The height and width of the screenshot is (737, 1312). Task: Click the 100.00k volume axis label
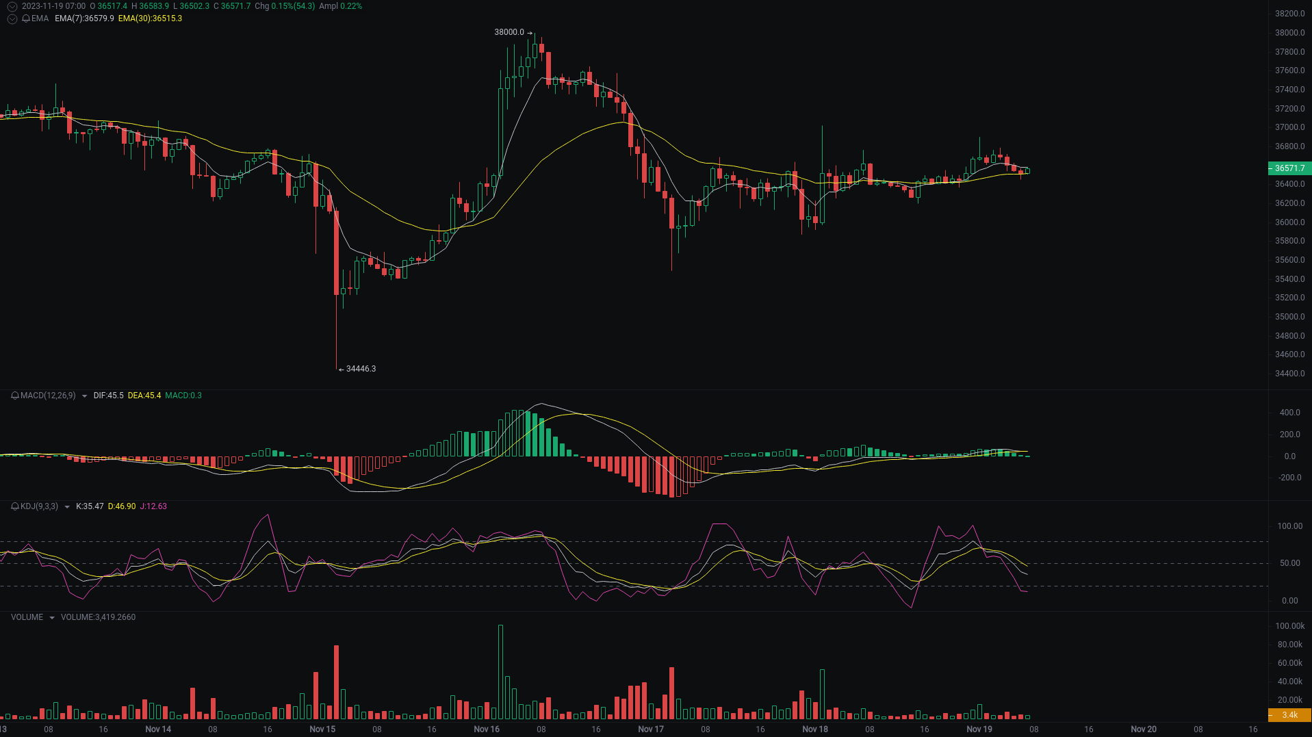pyautogui.click(x=1290, y=626)
